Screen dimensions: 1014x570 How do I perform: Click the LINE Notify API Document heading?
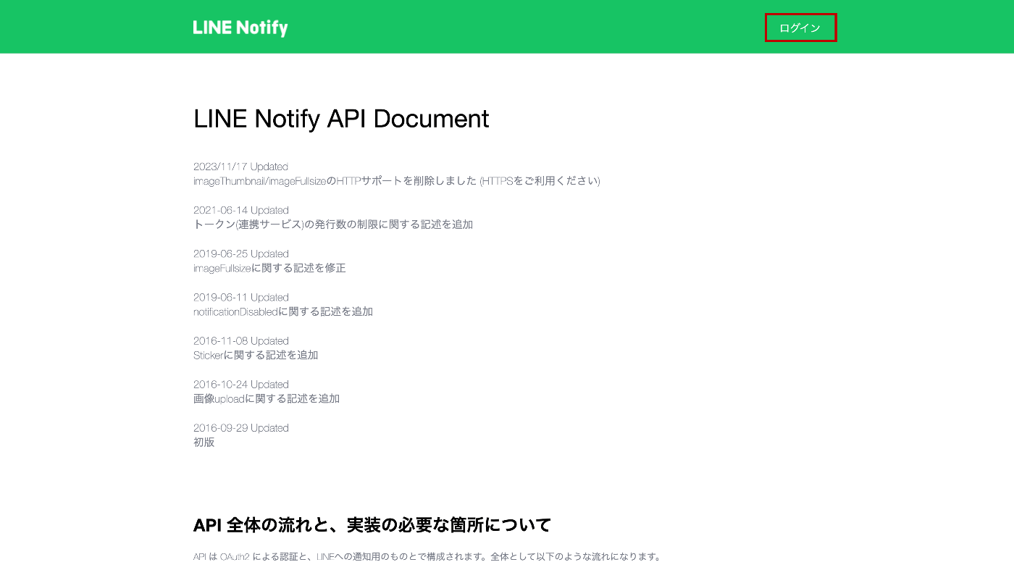click(x=341, y=119)
